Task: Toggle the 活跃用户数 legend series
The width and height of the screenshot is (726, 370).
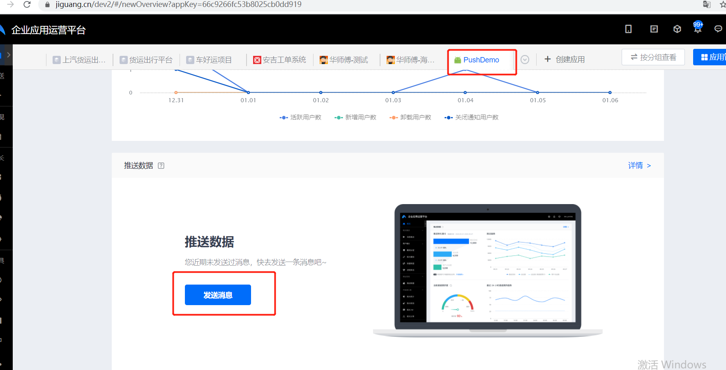Action: point(301,117)
